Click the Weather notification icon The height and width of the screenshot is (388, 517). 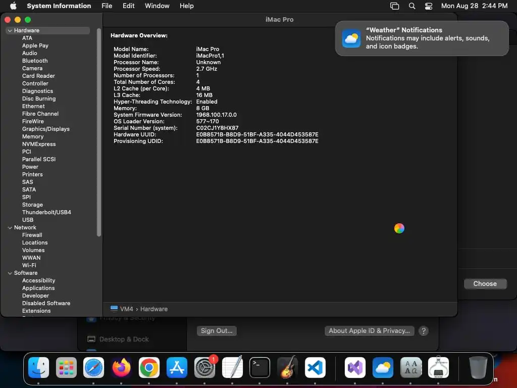point(351,38)
